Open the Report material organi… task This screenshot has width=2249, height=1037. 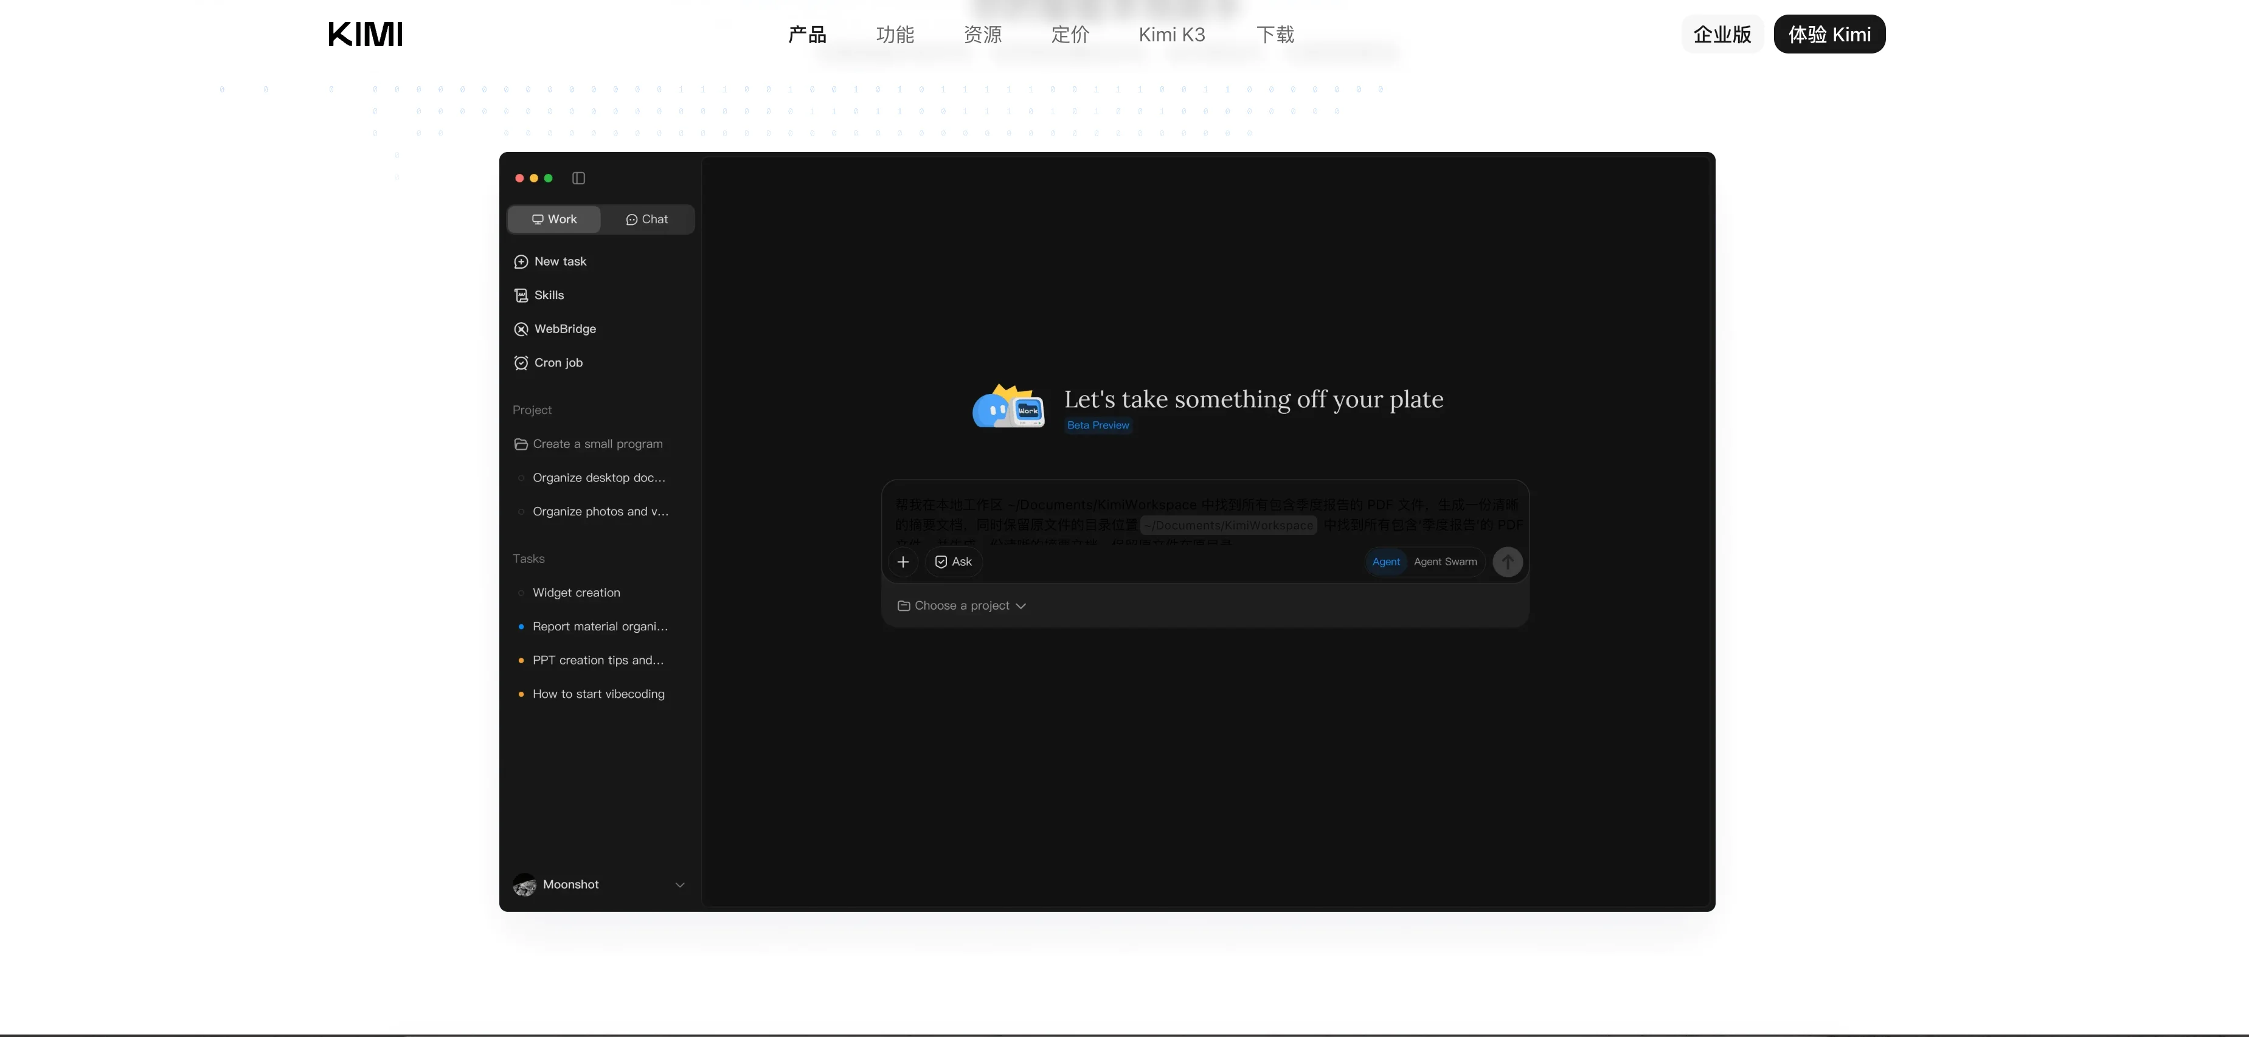[600, 627]
